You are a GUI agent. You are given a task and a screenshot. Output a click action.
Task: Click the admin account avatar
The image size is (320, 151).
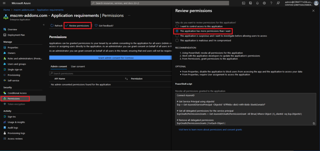[x=316, y=3]
